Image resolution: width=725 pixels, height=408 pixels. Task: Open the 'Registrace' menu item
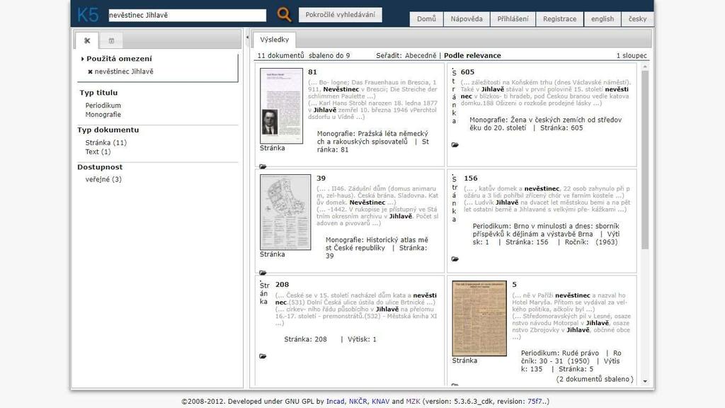(x=559, y=19)
